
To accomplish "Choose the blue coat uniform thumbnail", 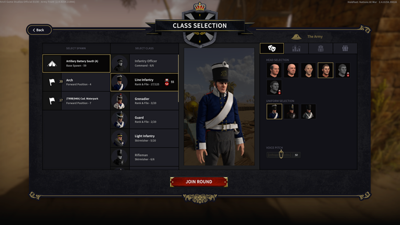I will [274, 112].
